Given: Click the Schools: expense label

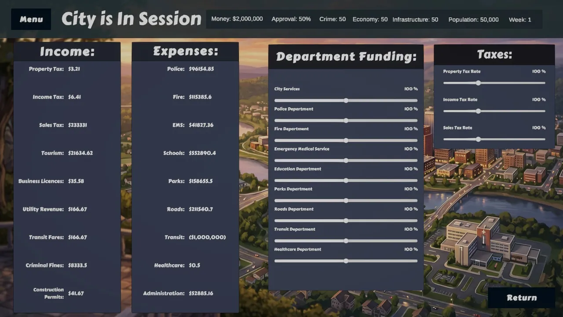Looking at the screenshot, I should [174, 153].
